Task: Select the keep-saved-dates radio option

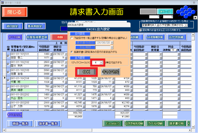Action: click(71, 52)
